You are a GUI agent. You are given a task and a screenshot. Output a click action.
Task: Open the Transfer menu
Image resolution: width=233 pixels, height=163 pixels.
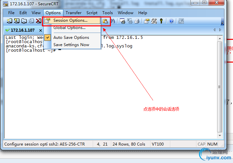click(74, 13)
